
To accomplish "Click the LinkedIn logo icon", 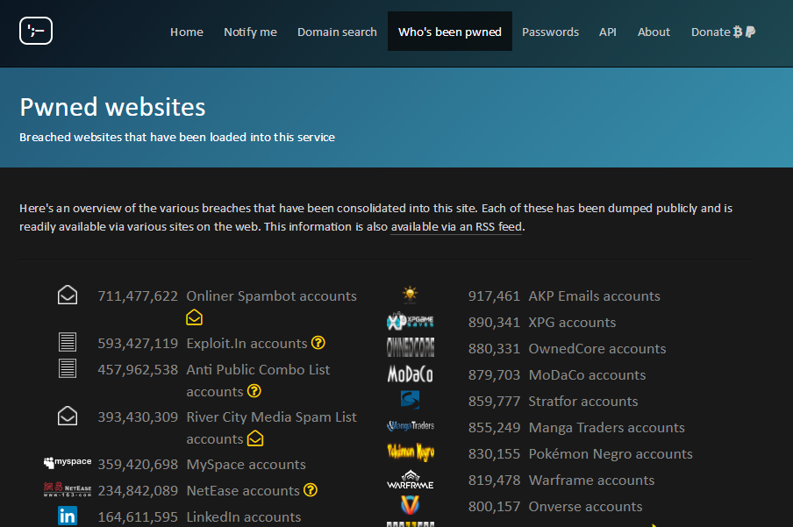I will [68, 516].
